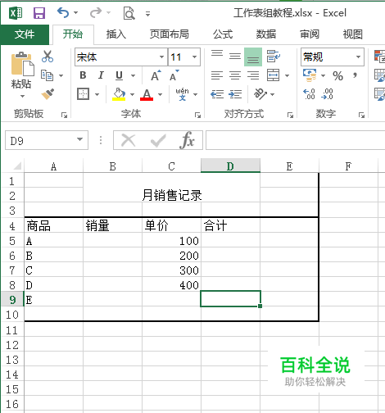
Task: Switch to the 开始 home tab
Action: pos(73,34)
